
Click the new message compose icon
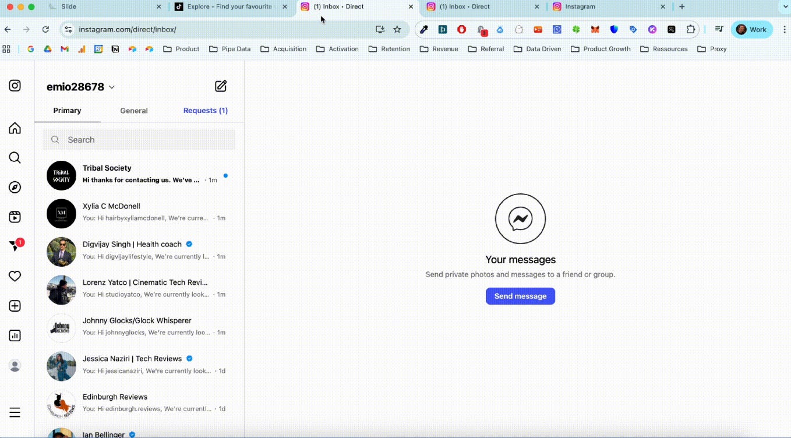pyautogui.click(x=221, y=86)
